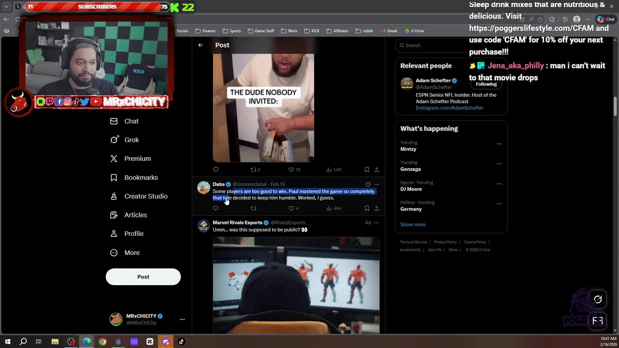The height and width of the screenshot is (348, 619).
Task: Click the Profile person icon in sidebar
Action: pyautogui.click(x=114, y=233)
